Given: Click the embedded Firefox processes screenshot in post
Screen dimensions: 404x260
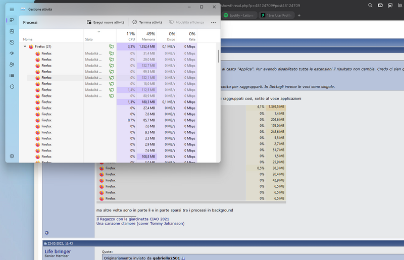Looking at the screenshot, I should pyautogui.click(x=191, y=153).
